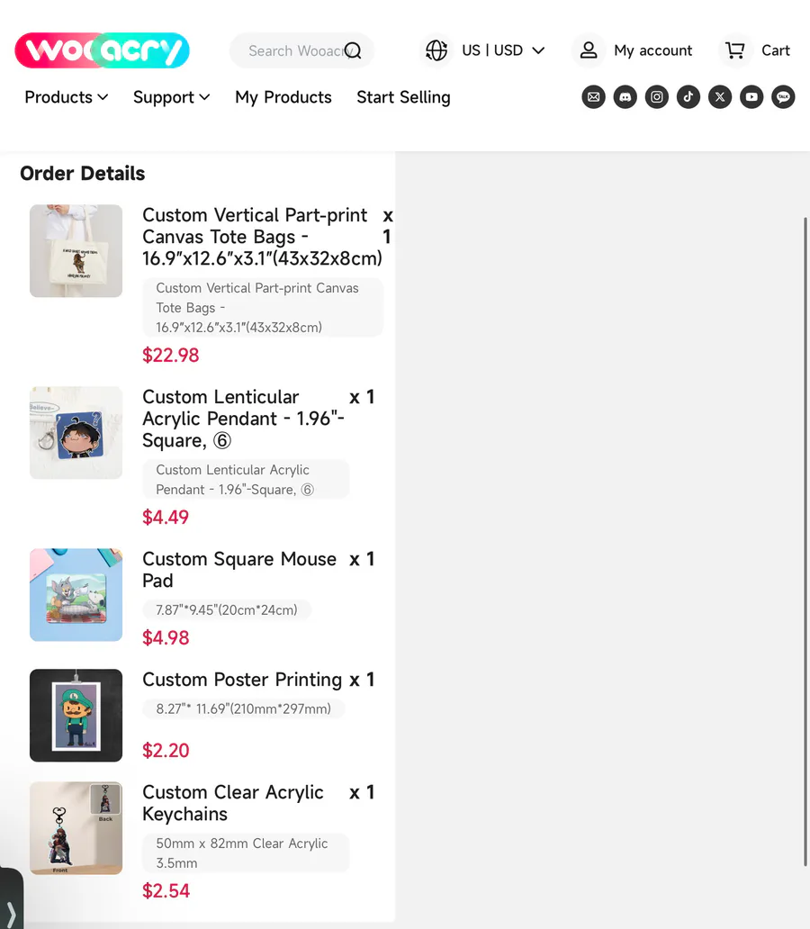This screenshot has width=810, height=929.
Task: Expand the Products dropdown menu
Action: pos(67,97)
